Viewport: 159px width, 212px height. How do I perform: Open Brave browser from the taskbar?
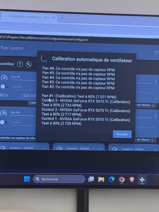132,180
